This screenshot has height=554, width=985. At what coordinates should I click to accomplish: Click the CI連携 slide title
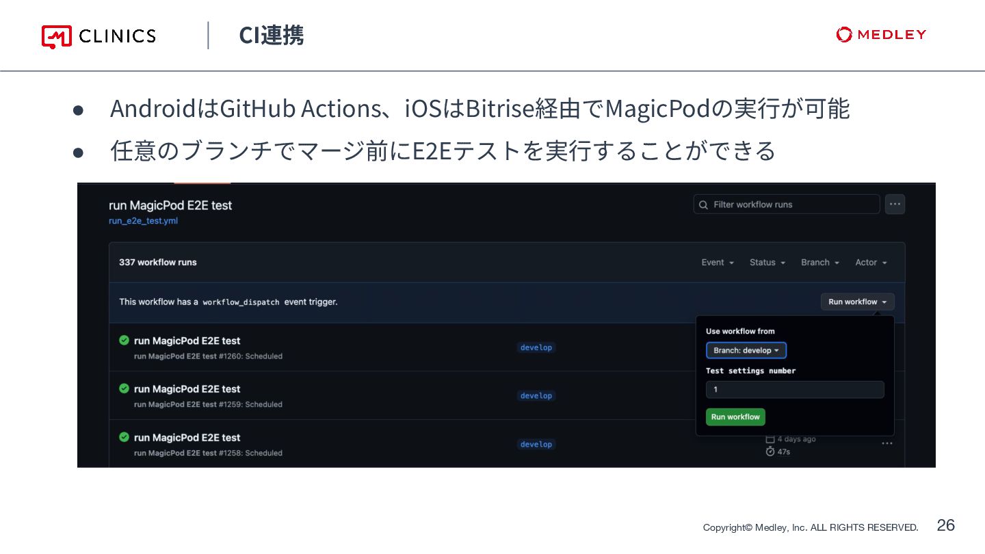click(x=272, y=36)
